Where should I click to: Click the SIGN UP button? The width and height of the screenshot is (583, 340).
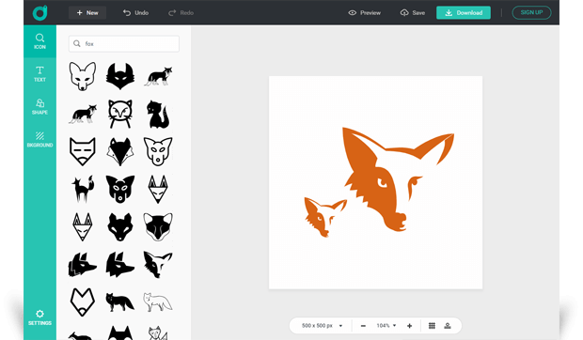pos(531,12)
